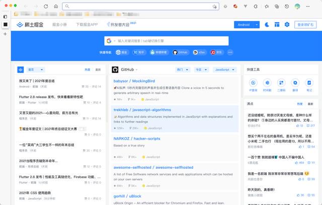Open the browser three-dot settings menu

[x=307, y=7]
